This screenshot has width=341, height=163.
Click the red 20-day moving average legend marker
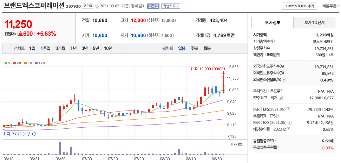[14, 63]
